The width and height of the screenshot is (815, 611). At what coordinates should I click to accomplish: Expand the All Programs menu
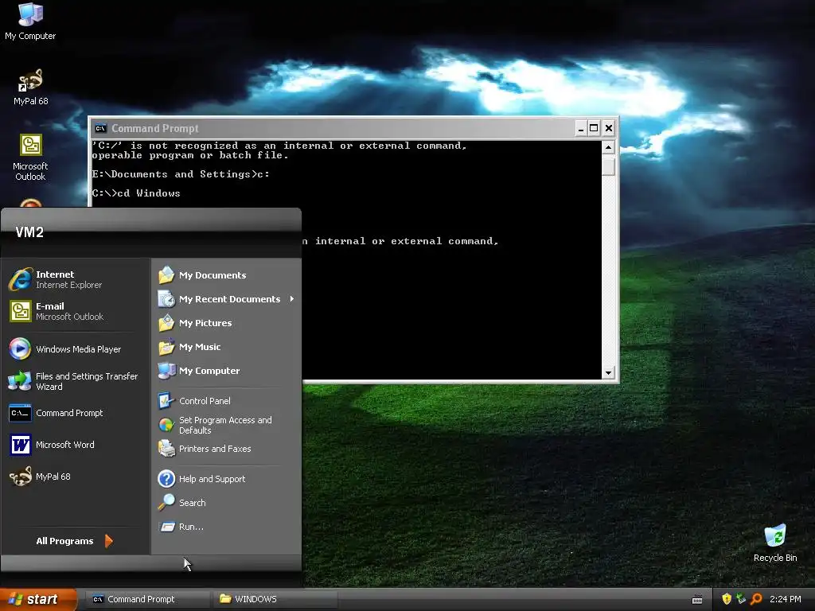(x=74, y=541)
